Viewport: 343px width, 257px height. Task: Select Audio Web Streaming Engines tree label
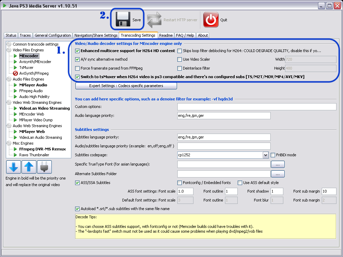37,126
